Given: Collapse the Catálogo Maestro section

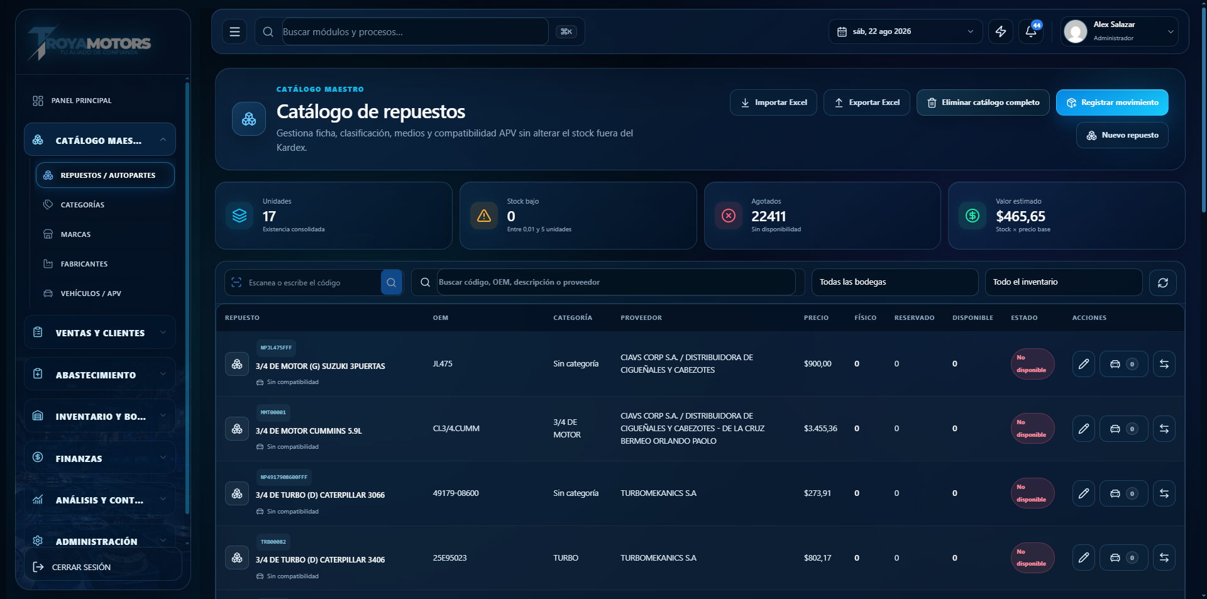Looking at the screenshot, I should pos(100,140).
